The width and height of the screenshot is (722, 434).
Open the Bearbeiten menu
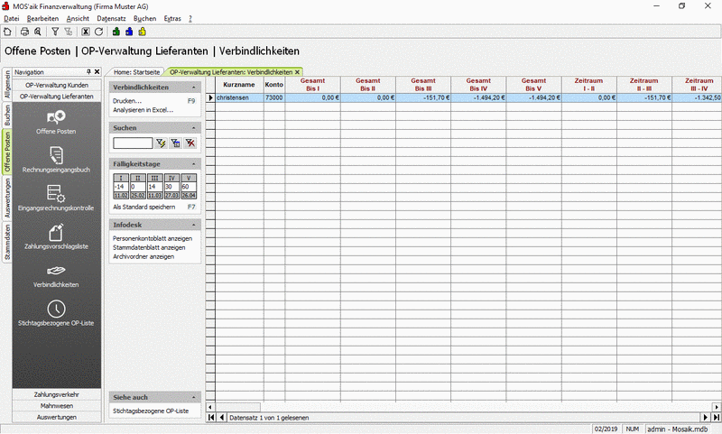(x=42, y=18)
